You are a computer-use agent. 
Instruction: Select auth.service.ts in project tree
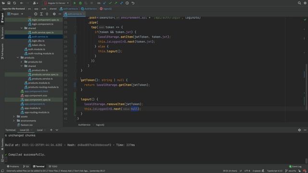[40, 37]
